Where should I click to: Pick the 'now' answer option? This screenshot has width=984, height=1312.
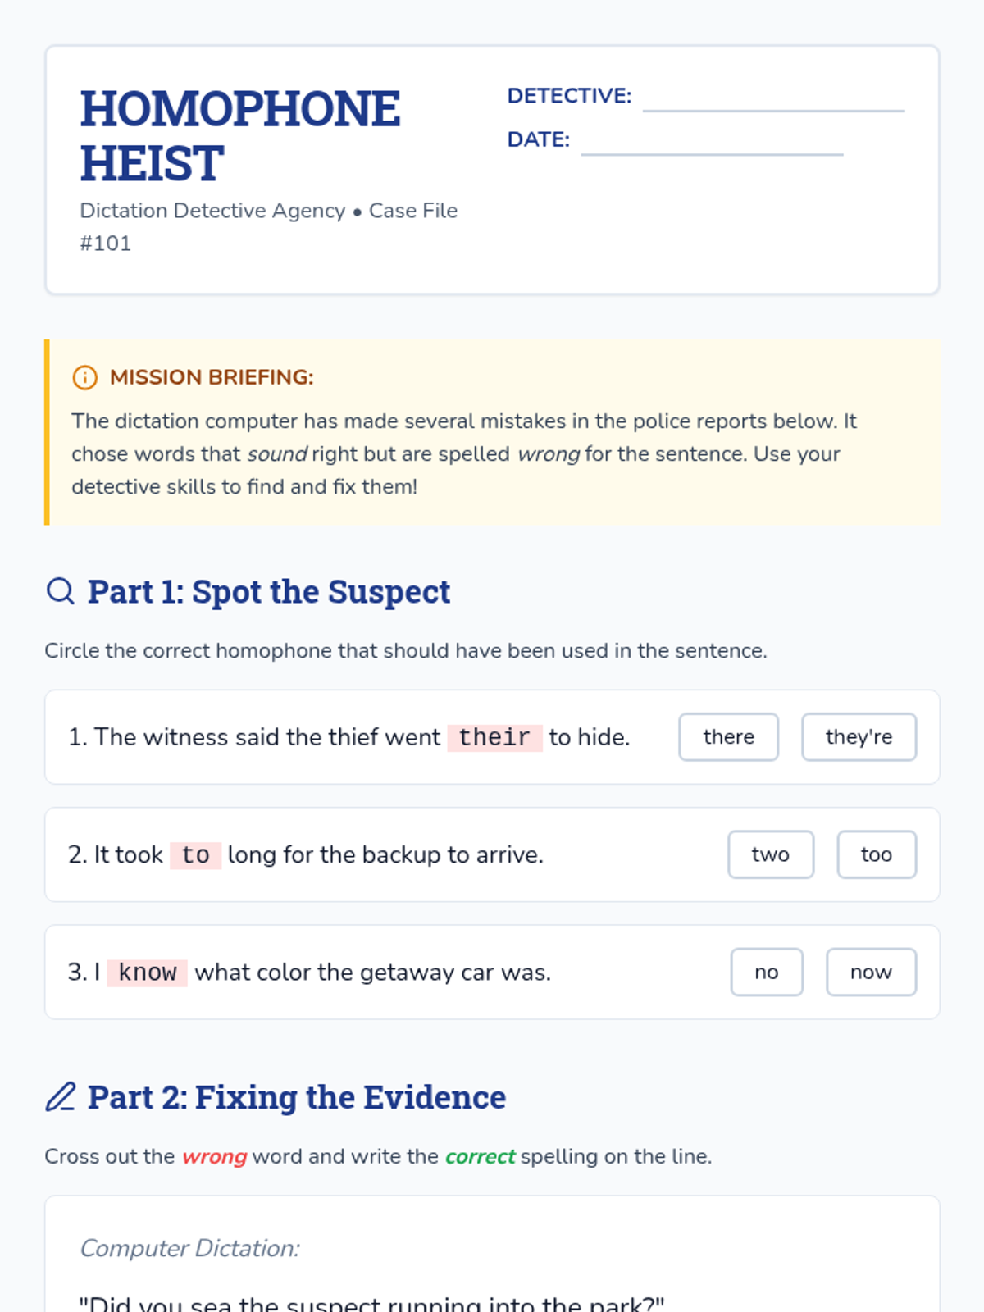tap(871, 973)
